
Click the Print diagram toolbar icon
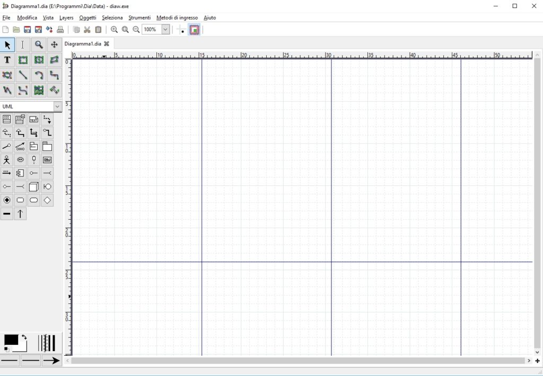coord(60,30)
